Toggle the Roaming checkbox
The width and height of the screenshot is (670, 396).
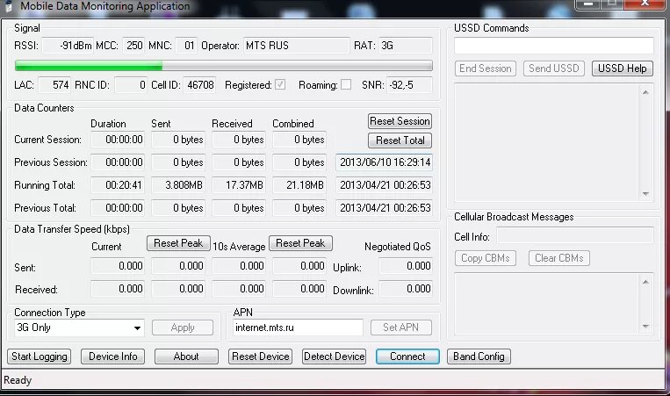tap(346, 84)
